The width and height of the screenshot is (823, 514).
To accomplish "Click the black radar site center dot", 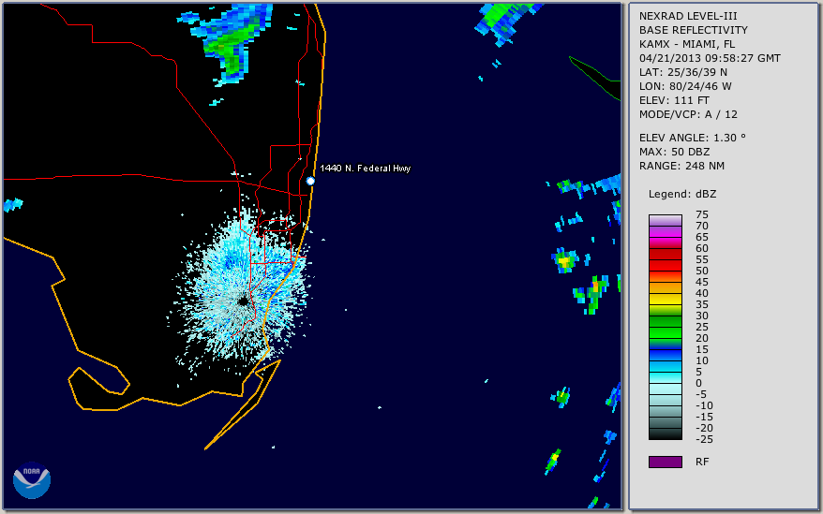I will (x=243, y=301).
